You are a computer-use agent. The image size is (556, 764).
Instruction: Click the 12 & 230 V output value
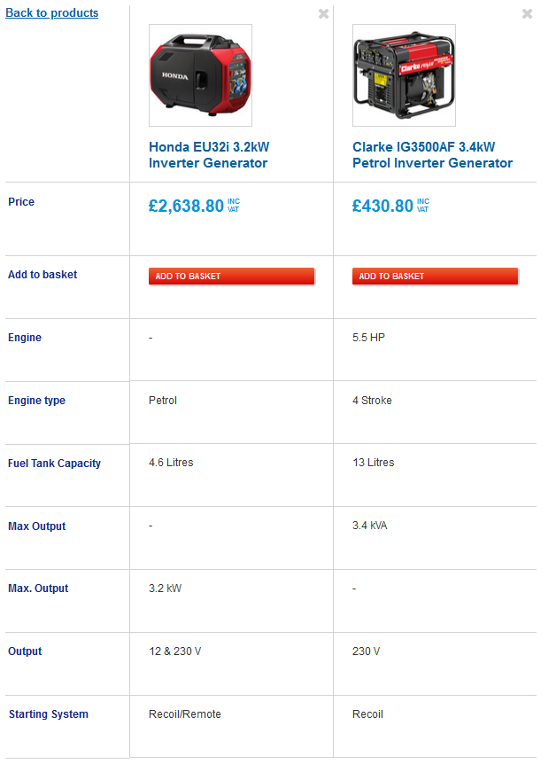point(175,651)
